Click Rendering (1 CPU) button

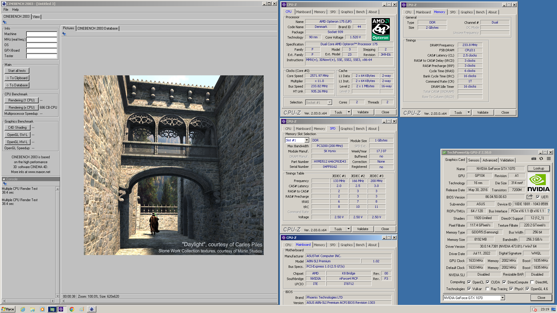[21, 100]
